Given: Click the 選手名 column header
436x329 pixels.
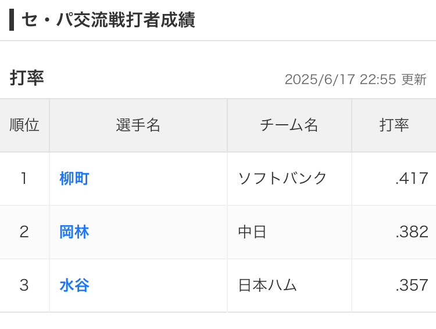Looking at the screenshot, I should 138,125.
